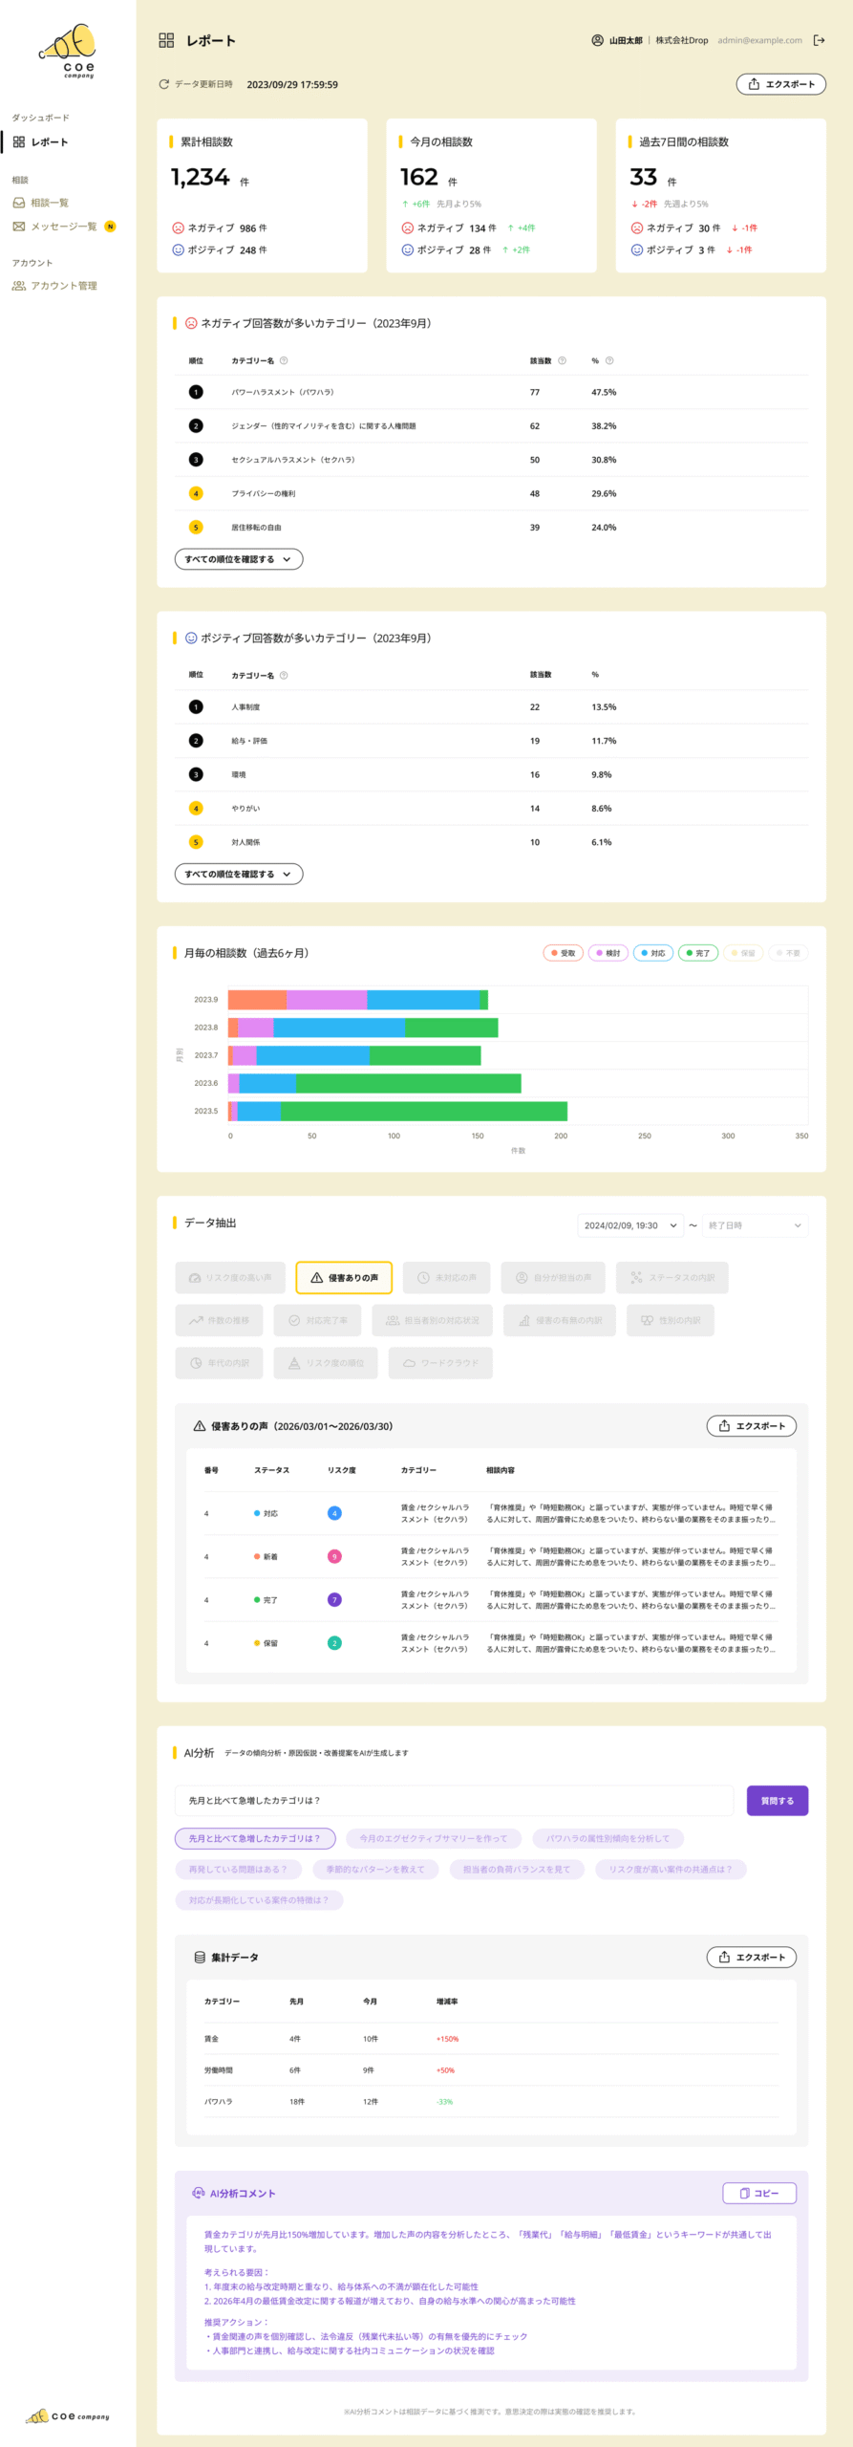Click help icon beside % column header

(x=609, y=360)
